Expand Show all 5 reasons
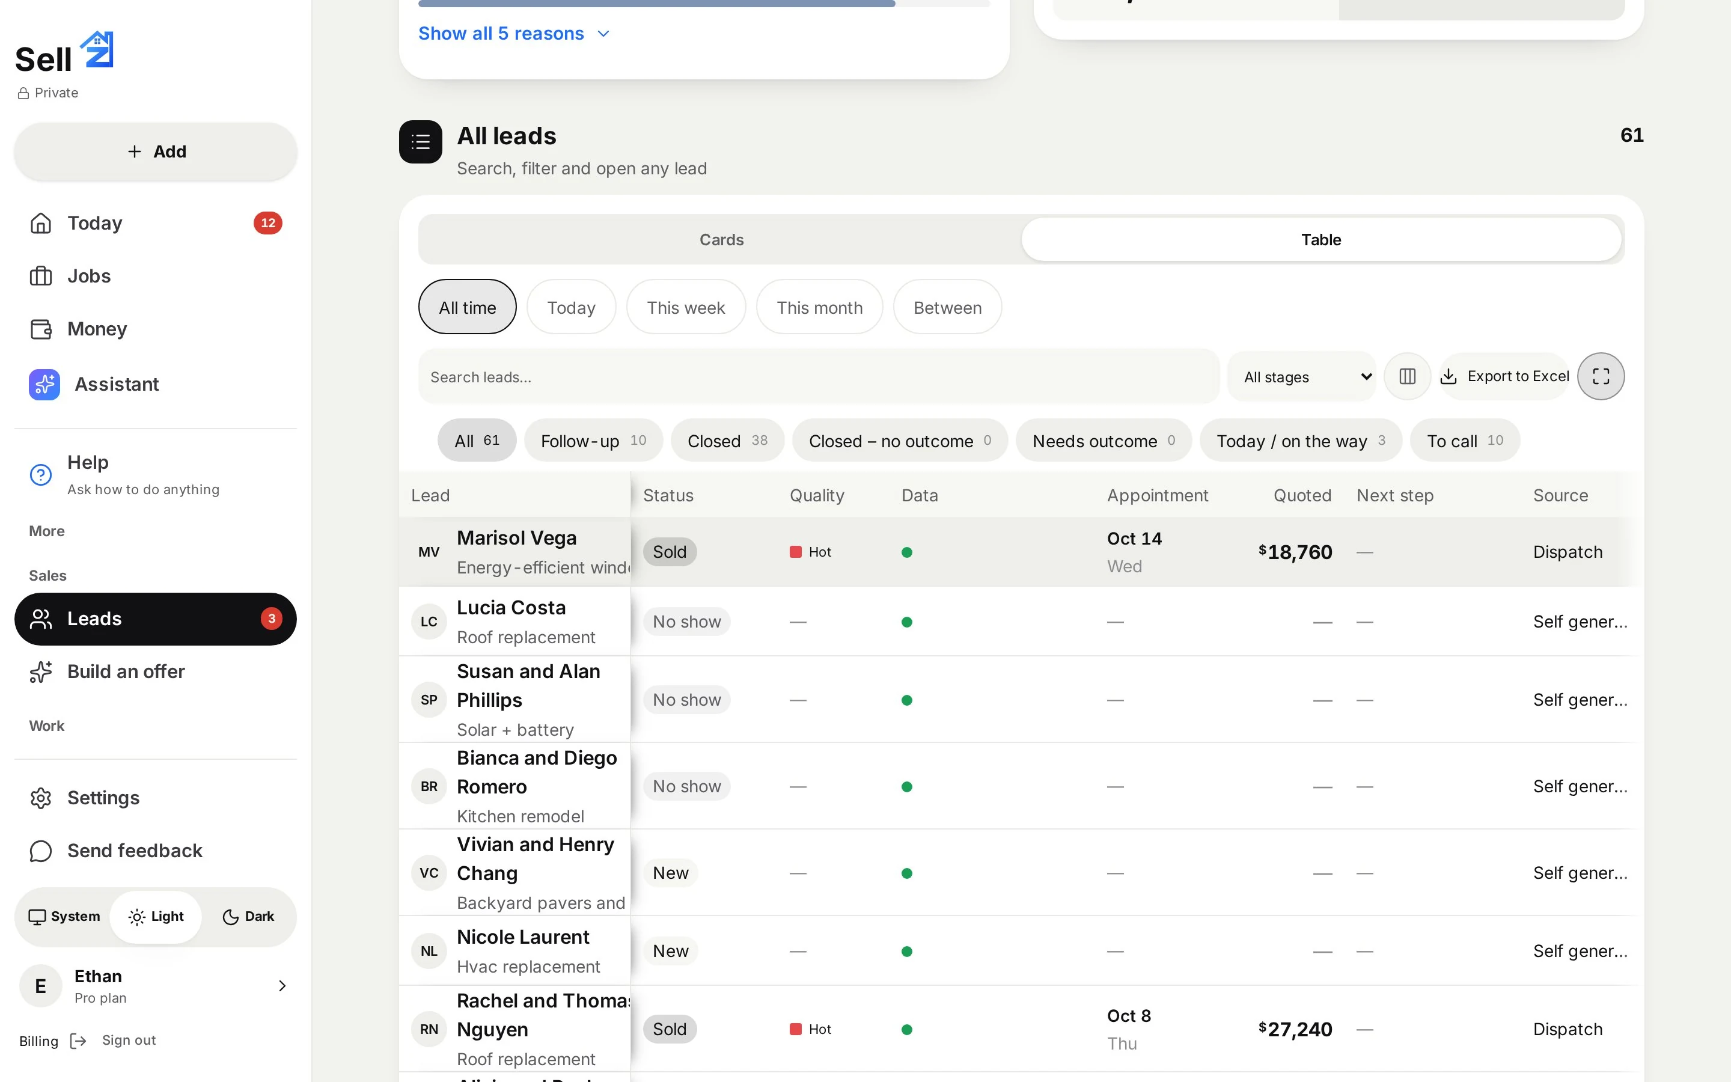Viewport: 1731px width, 1082px height. pyautogui.click(x=514, y=34)
